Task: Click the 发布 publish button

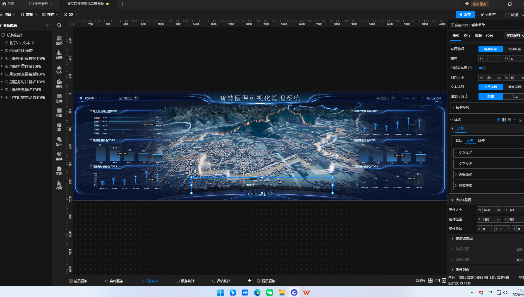Action: 465,14
